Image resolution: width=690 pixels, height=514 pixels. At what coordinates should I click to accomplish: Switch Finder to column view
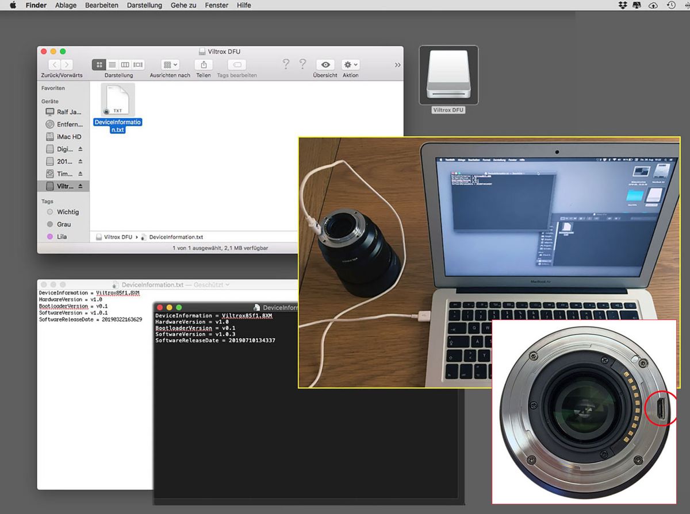click(125, 65)
